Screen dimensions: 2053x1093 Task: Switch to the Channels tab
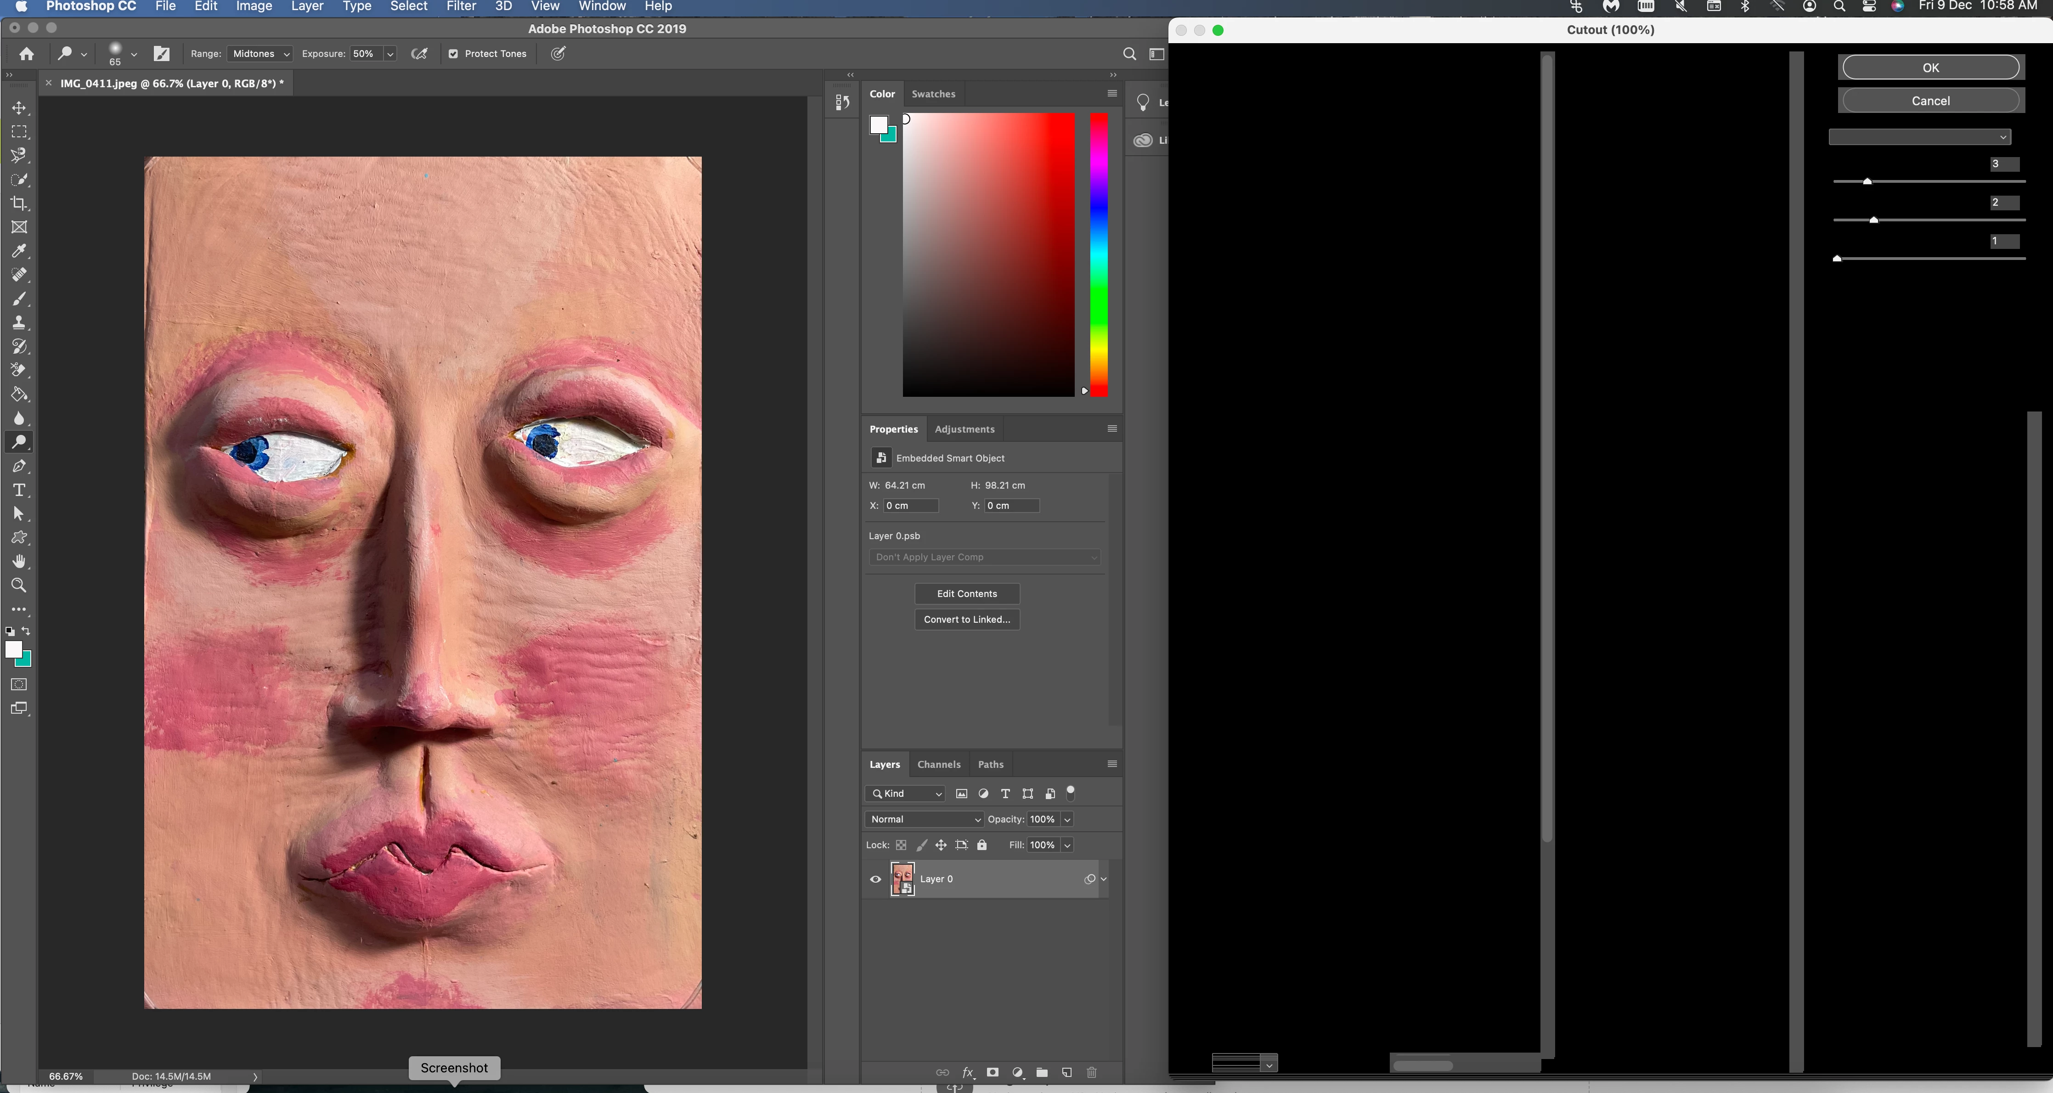[x=938, y=764]
